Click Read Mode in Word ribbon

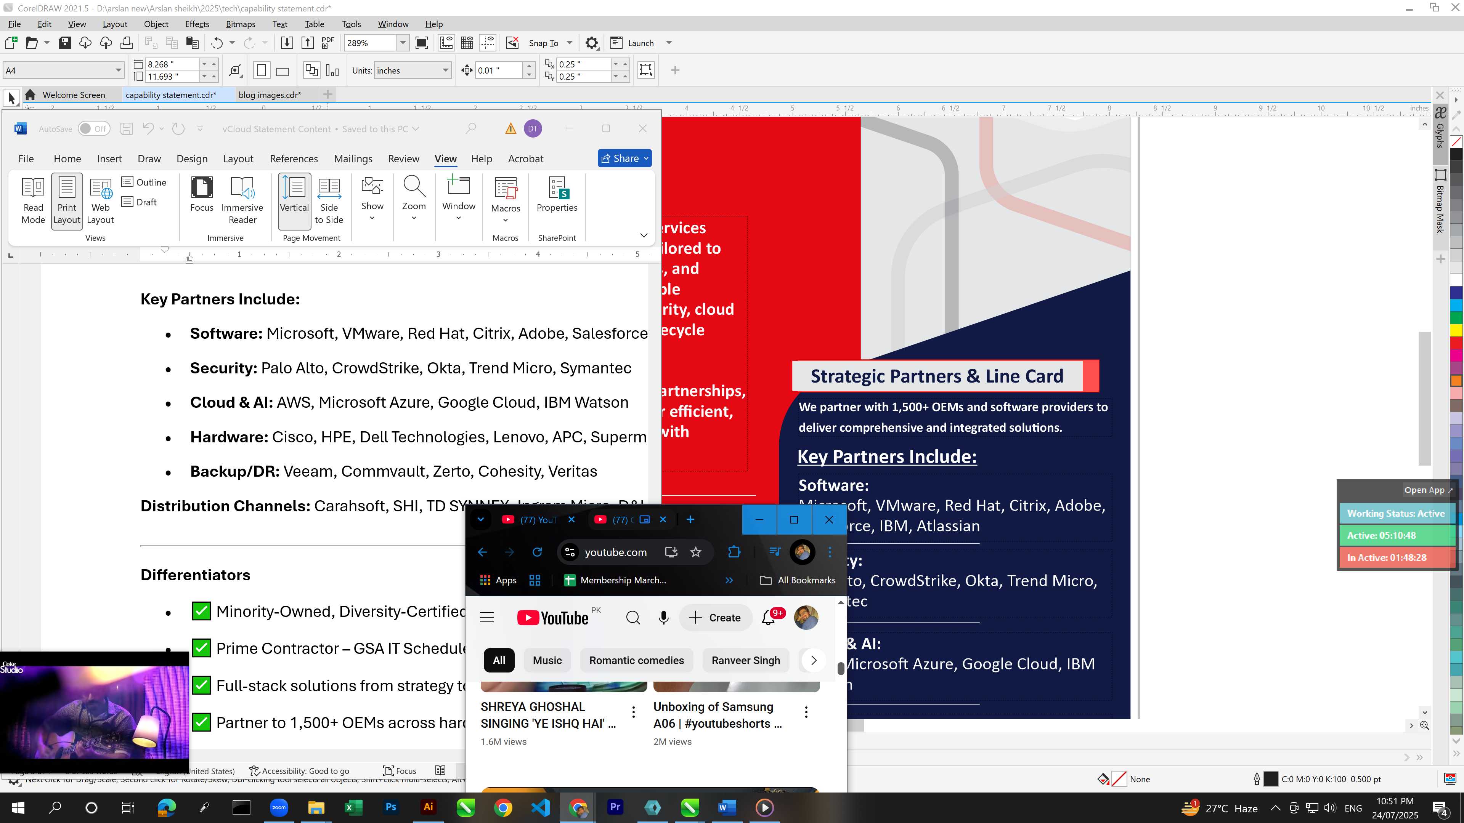coord(33,200)
